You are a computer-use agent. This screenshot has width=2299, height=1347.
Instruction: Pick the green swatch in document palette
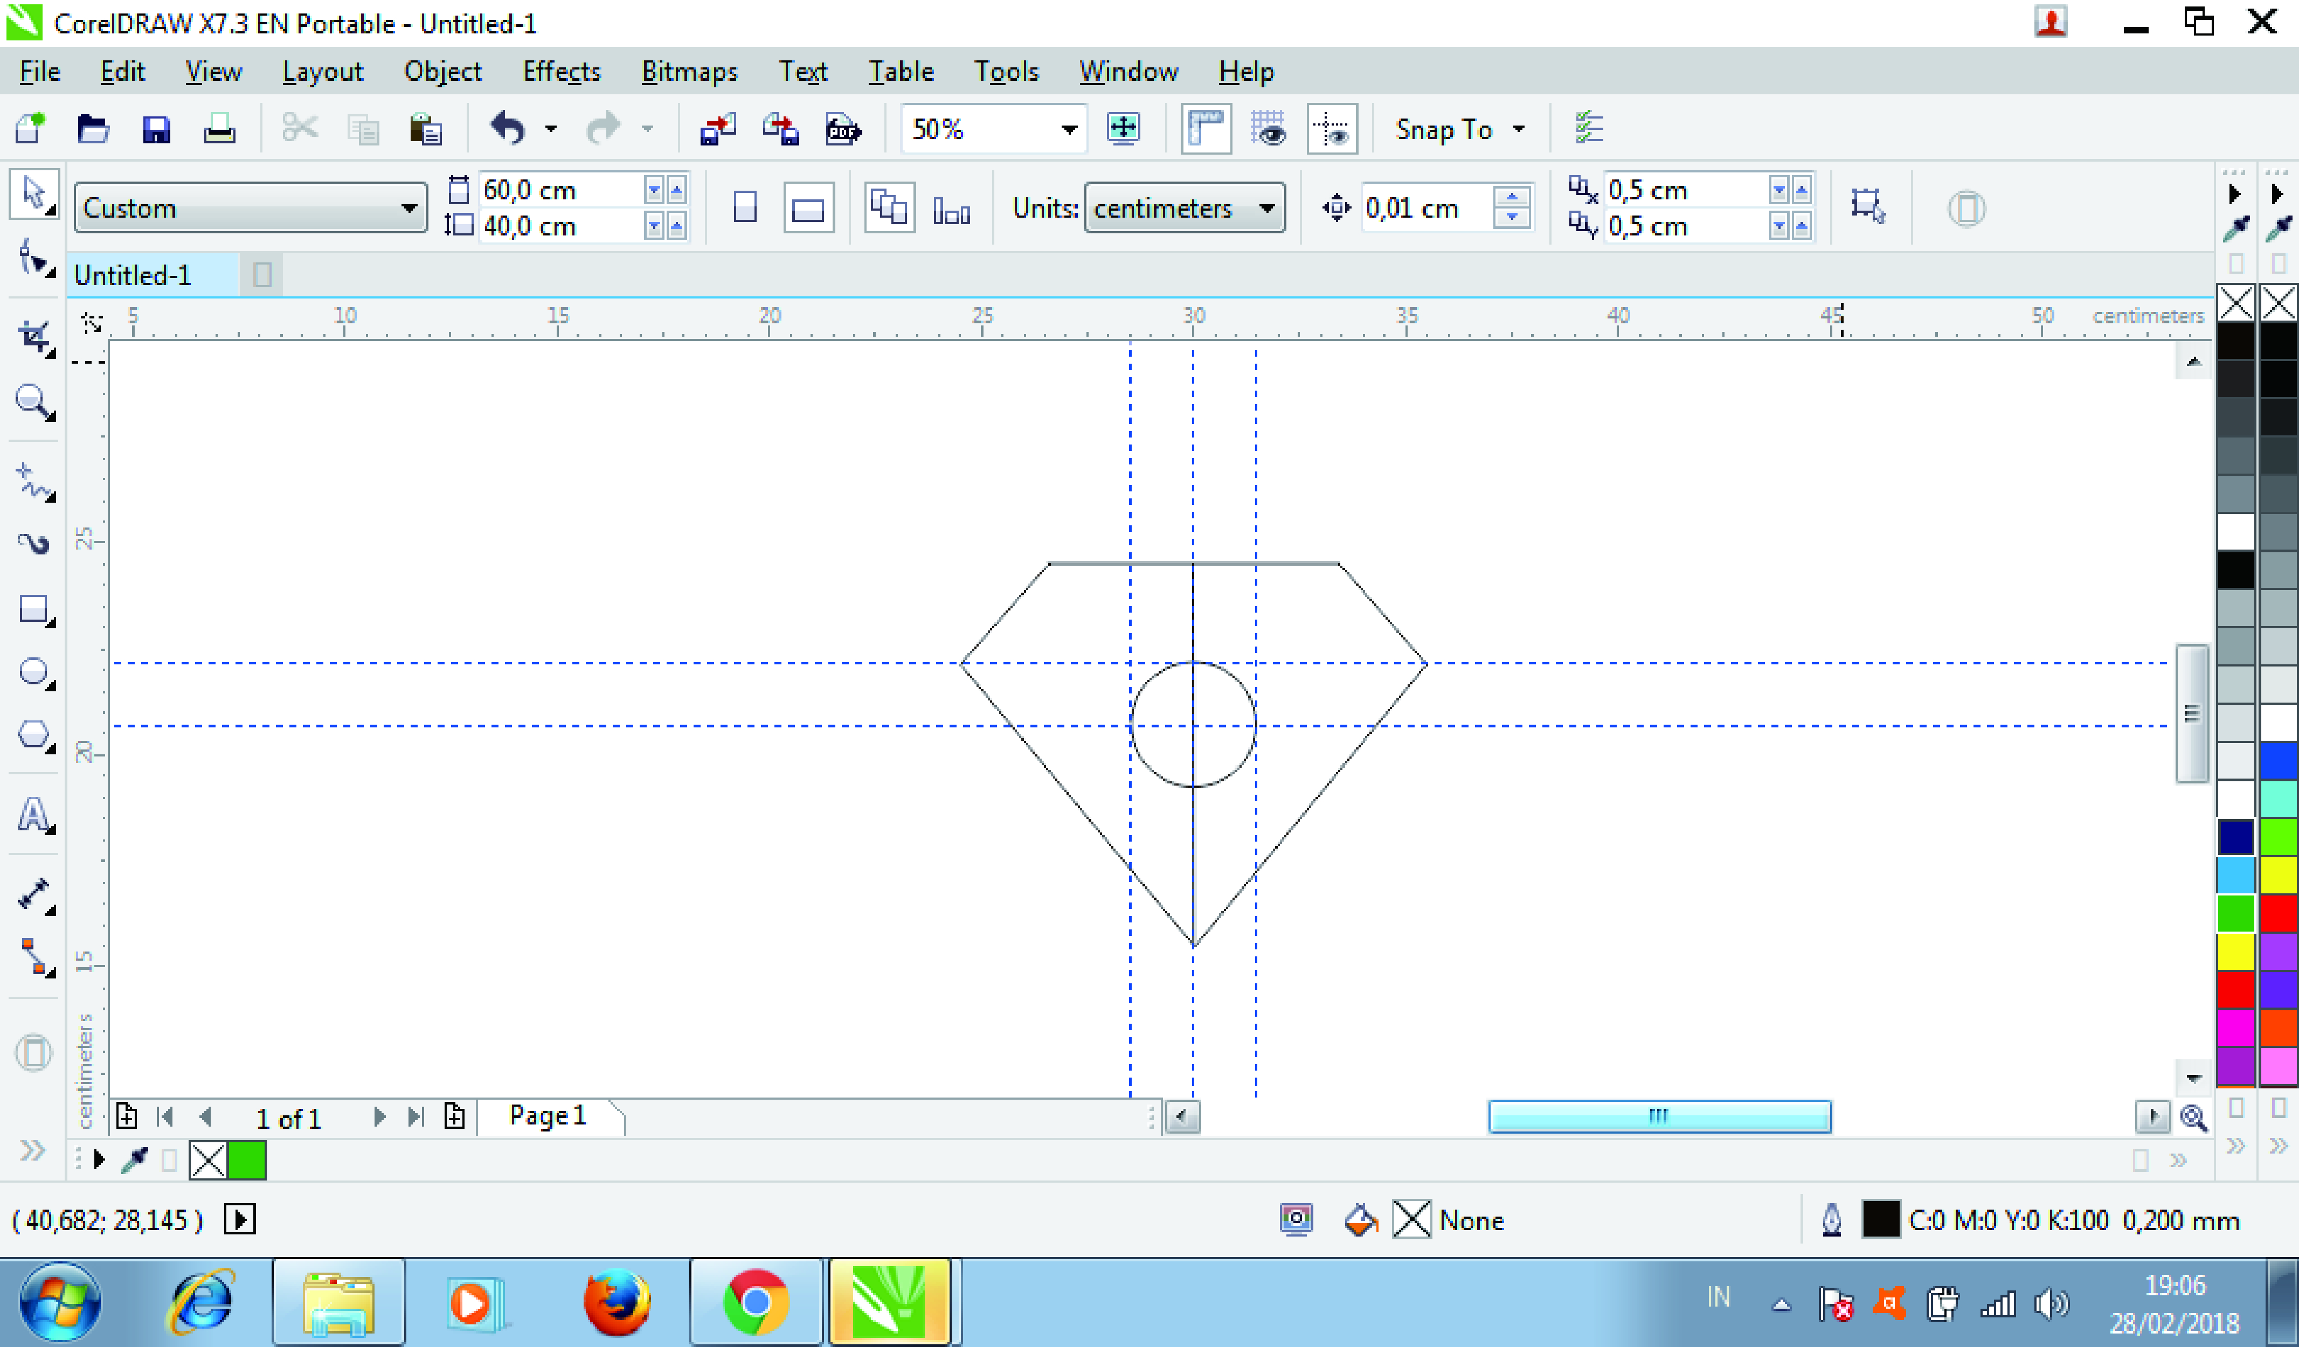(x=246, y=1161)
